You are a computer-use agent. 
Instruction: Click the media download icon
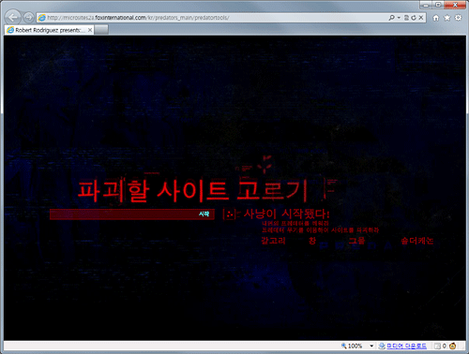tap(382, 346)
